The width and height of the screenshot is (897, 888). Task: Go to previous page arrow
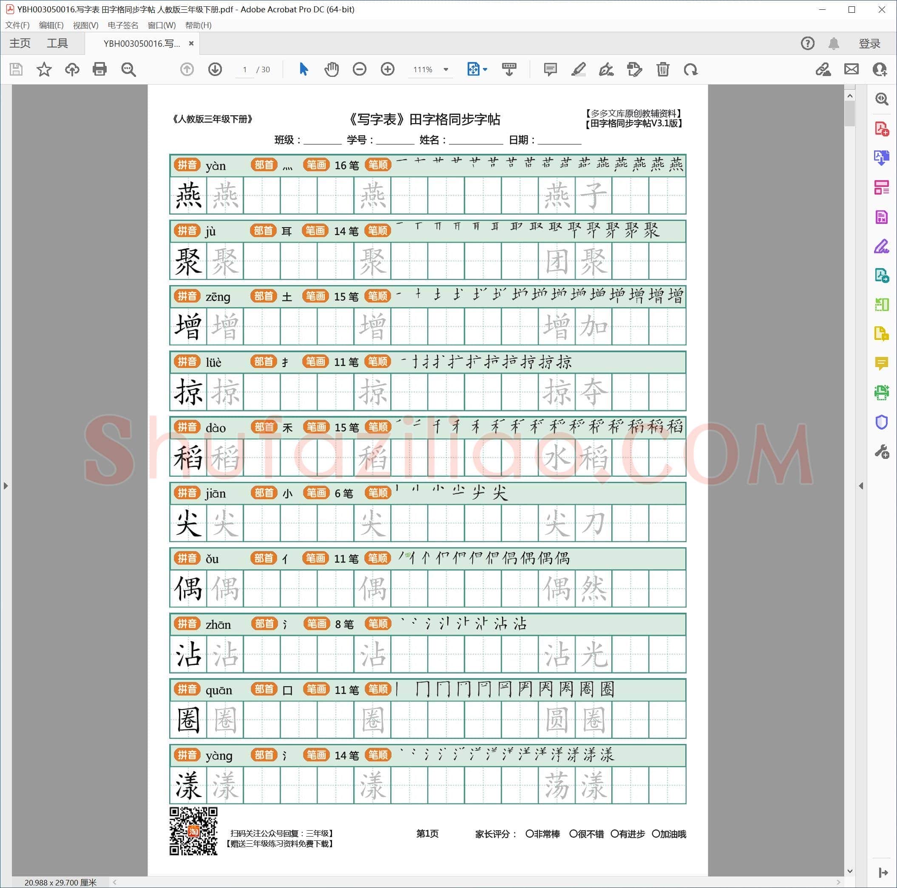click(x=187, y=70)
